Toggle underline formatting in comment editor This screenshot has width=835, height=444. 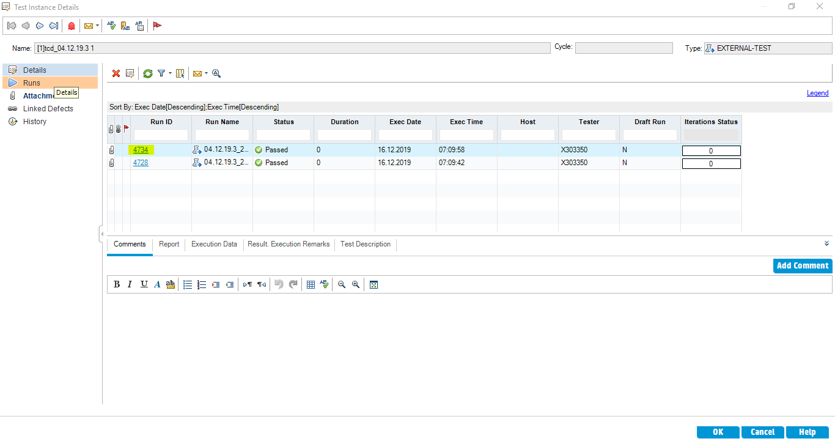[x=144, y=284]
